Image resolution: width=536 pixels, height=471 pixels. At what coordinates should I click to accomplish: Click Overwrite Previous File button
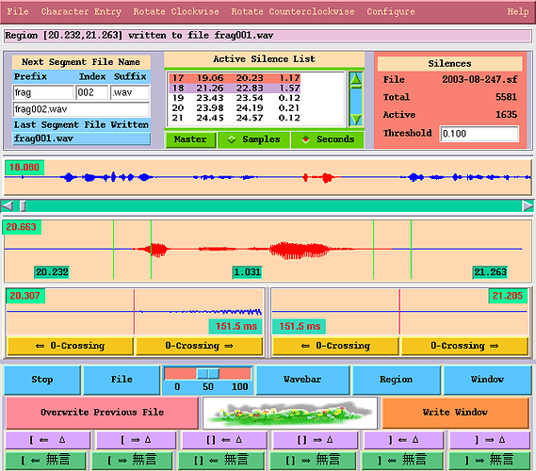point(102,413)
